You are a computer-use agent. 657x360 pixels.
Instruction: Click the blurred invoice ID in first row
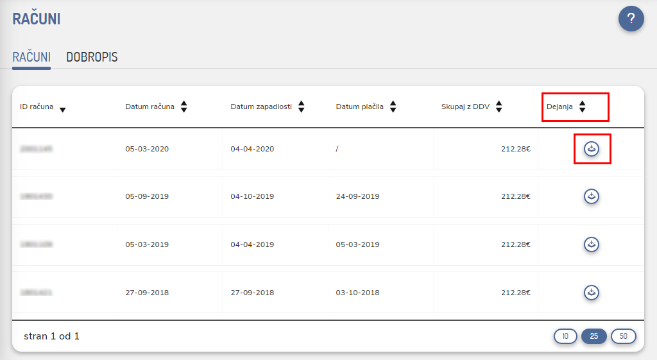(x=36, y=149)
